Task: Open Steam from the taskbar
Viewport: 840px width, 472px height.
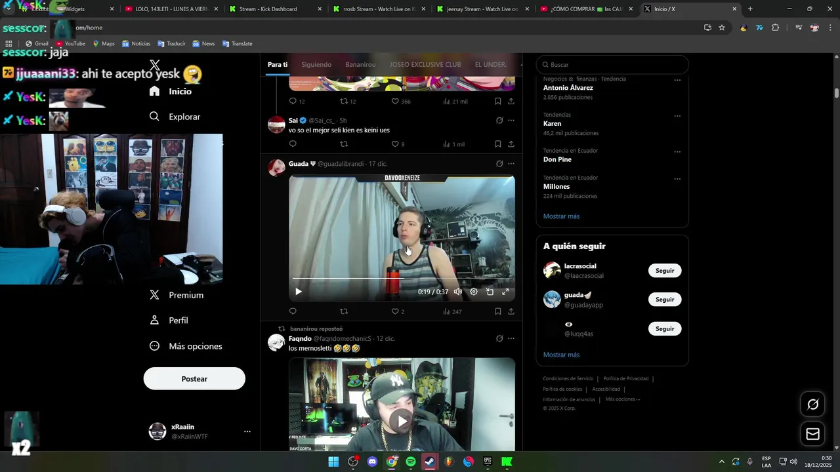Action: coord(430,462)
